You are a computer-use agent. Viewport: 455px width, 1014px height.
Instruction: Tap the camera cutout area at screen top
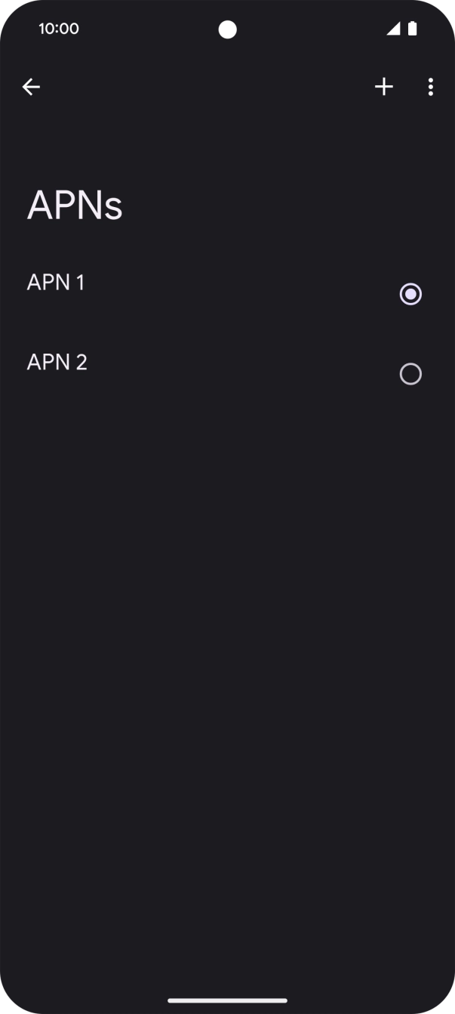pyautogui.click(x=227, y=28)
